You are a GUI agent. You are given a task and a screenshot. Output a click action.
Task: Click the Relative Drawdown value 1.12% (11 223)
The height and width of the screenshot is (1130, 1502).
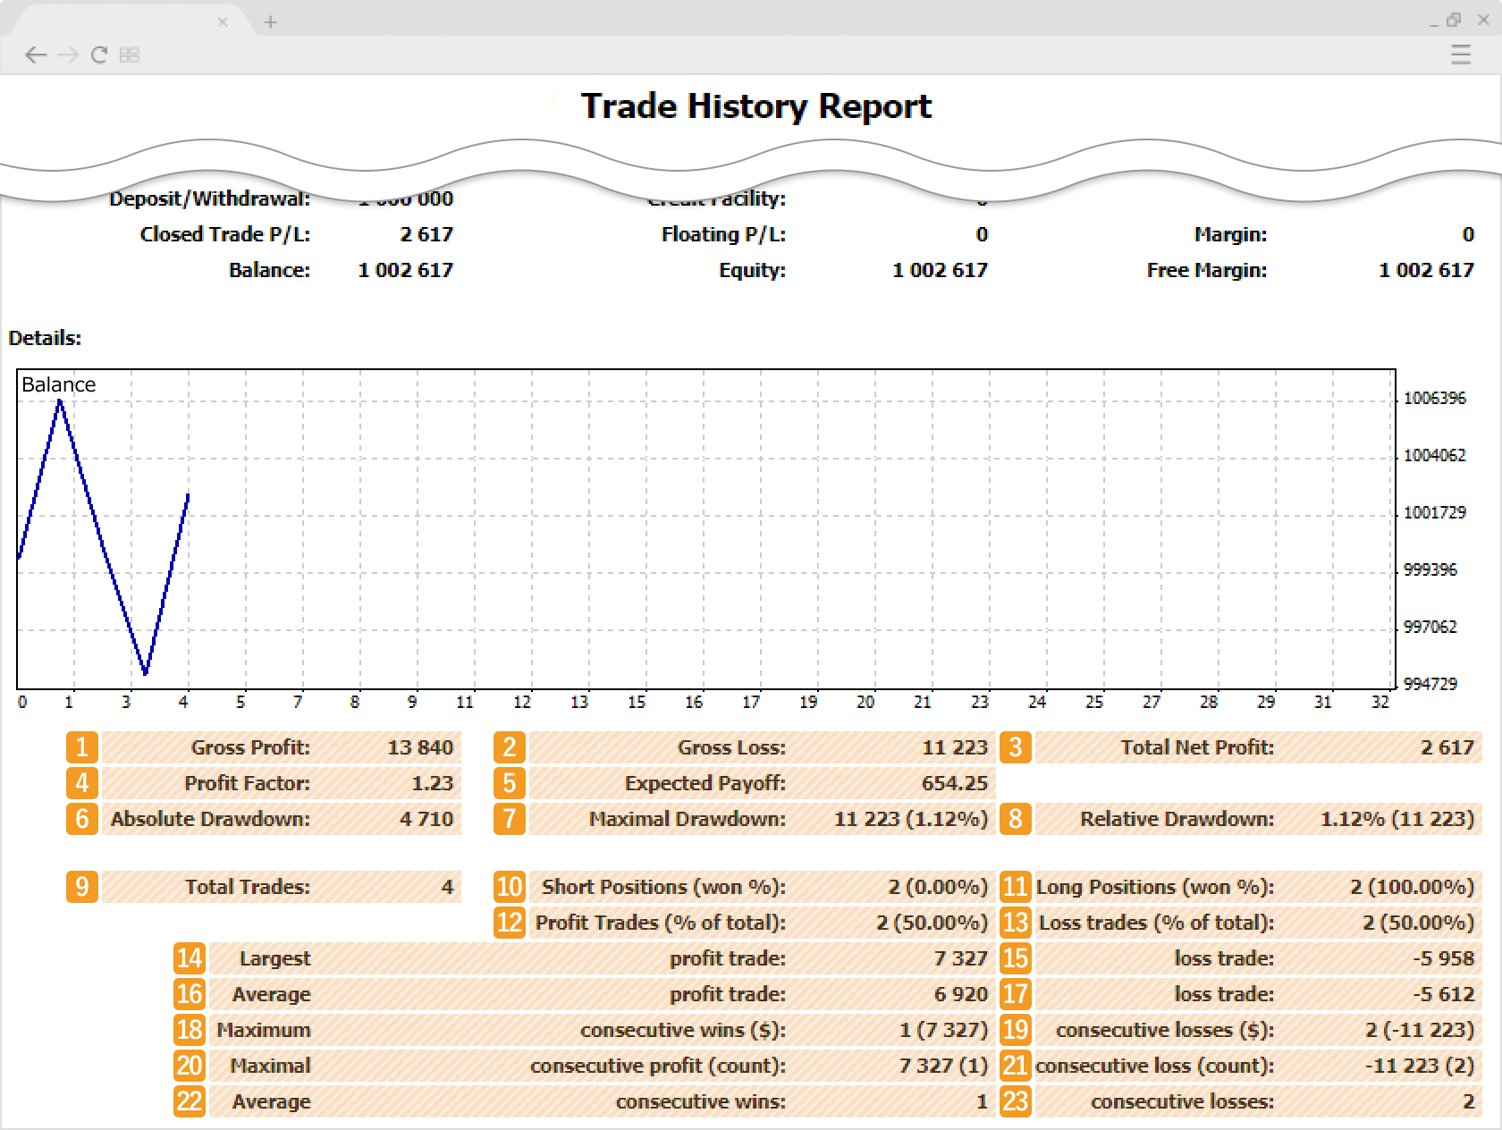(1397, 819)
